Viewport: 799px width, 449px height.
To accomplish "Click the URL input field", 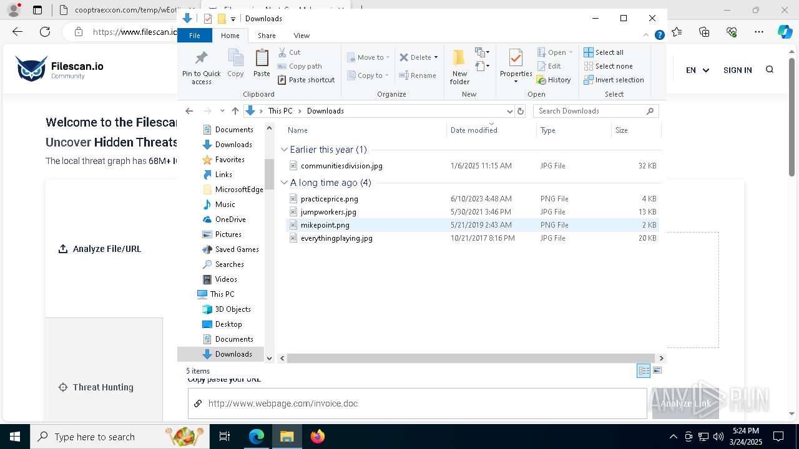I will pos(417,403).
